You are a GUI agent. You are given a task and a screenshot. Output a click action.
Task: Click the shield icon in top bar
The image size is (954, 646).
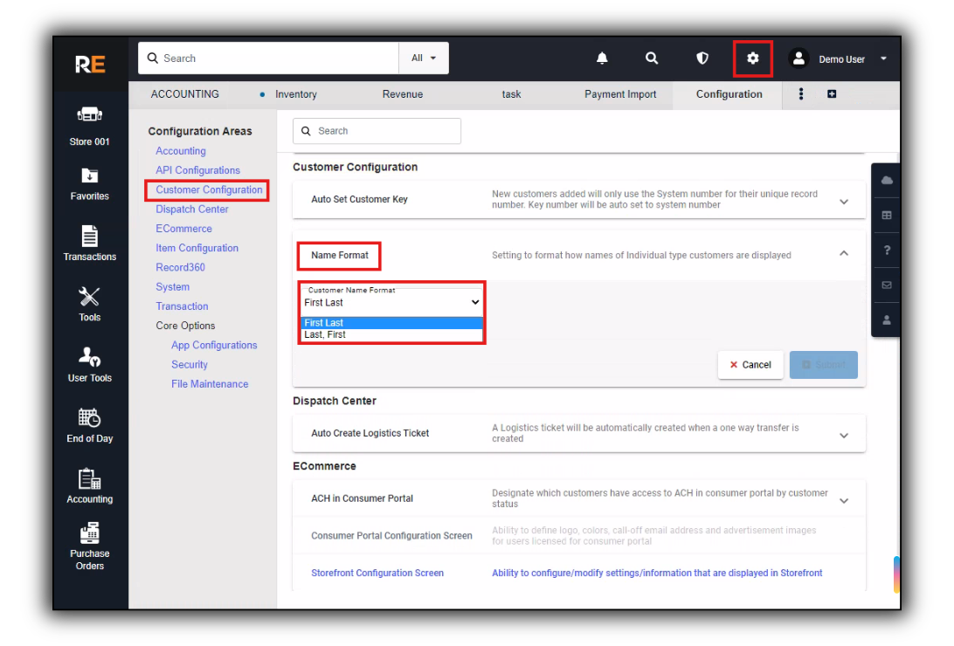pyautogui.click(x=702, y=58)
